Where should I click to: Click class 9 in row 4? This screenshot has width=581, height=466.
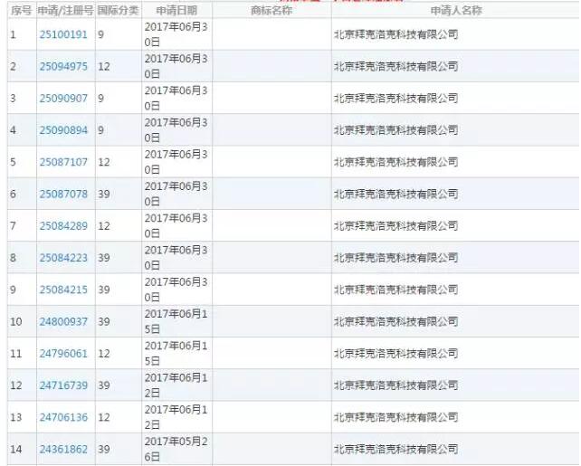coord(100,130)
